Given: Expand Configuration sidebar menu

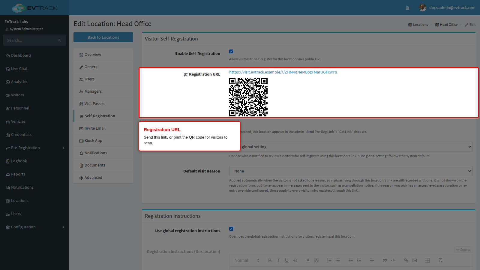Looking at the screenshot, I should point(34,227).
